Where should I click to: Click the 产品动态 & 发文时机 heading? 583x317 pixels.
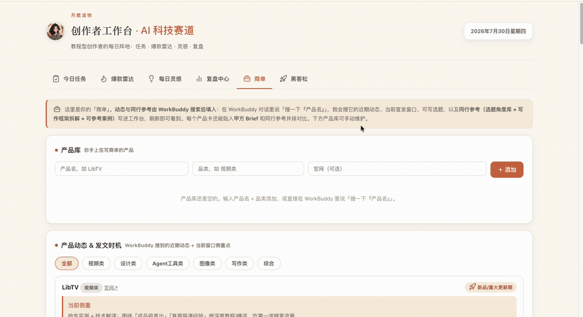pos(91,245)
